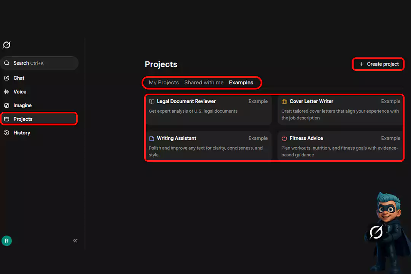This screenshot has width=411, height=274.
Task: Click the Grok logo icon in sidebar
Action: [6, 45]
